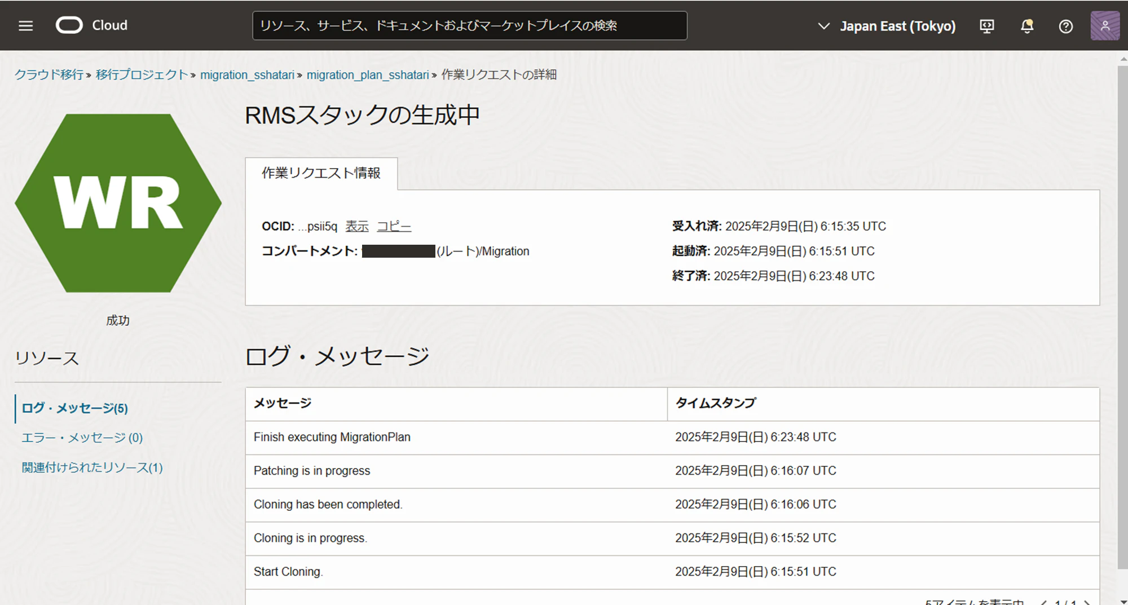The width and height of the screenshot is (1128, 605).
Task: Open the hamburger navigation menu
Action: [25, 26]
